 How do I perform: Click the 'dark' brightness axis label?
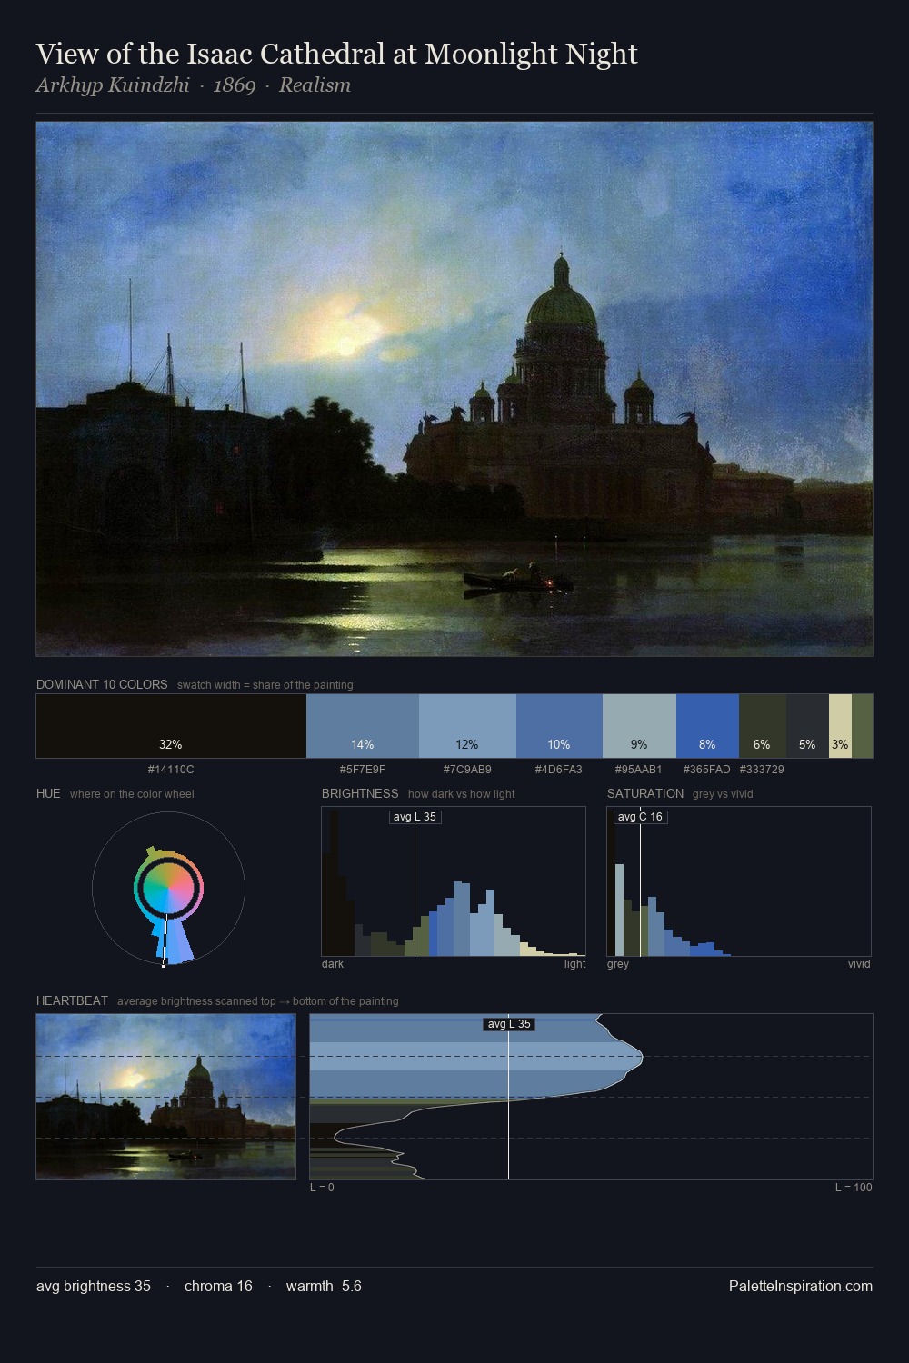[333, 964]
